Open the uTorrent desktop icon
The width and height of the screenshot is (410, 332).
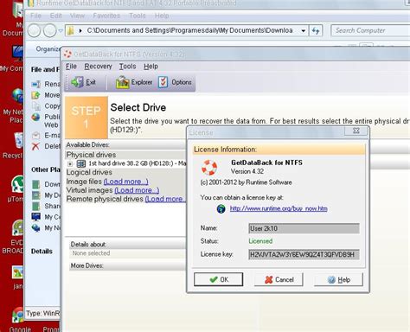click(x=17, y=184)
